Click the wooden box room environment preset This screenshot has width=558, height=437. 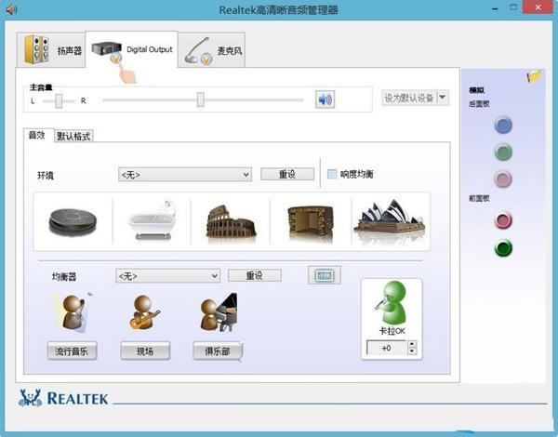(310, 221)
